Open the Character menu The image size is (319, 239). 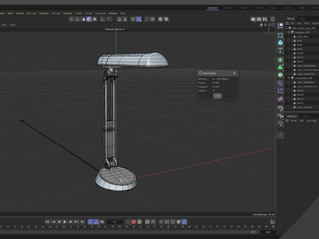44,13
